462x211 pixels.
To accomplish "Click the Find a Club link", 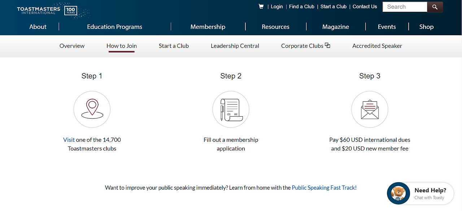I will point(302,6).
